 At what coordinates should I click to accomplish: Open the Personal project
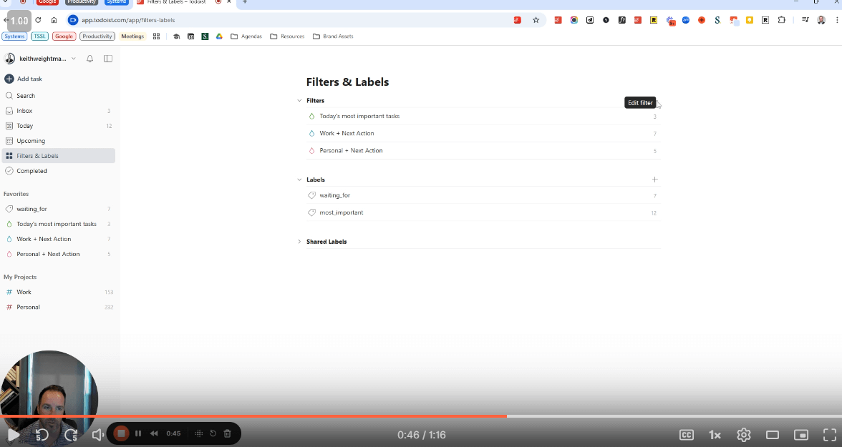click(x=58, y=307)
